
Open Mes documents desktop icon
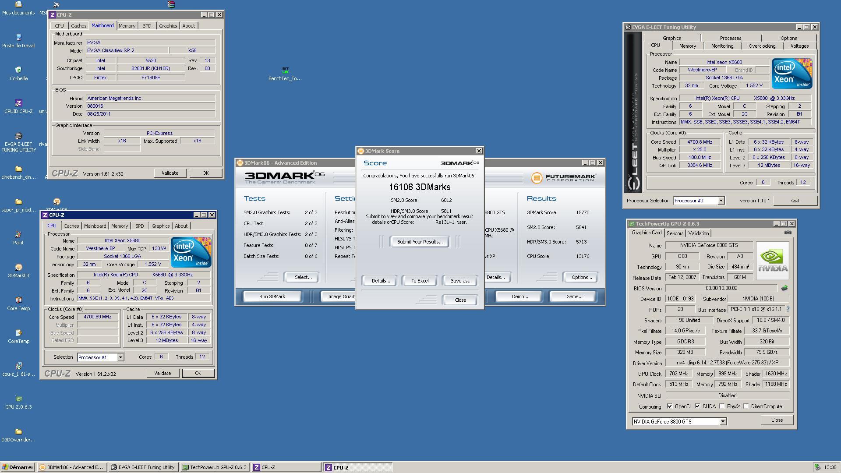(18, 8)
